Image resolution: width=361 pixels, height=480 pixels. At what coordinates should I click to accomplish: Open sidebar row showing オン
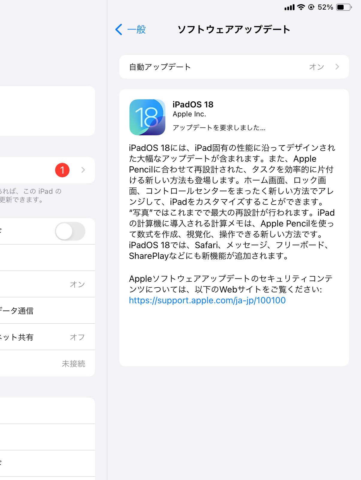47,284
